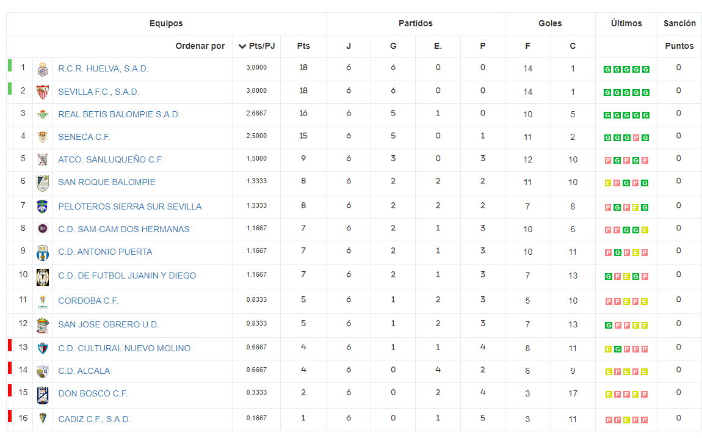Click Nuevo Molino's green G result badge
The width and height of the screenshot is (702, 438).
tap(617, 349)
